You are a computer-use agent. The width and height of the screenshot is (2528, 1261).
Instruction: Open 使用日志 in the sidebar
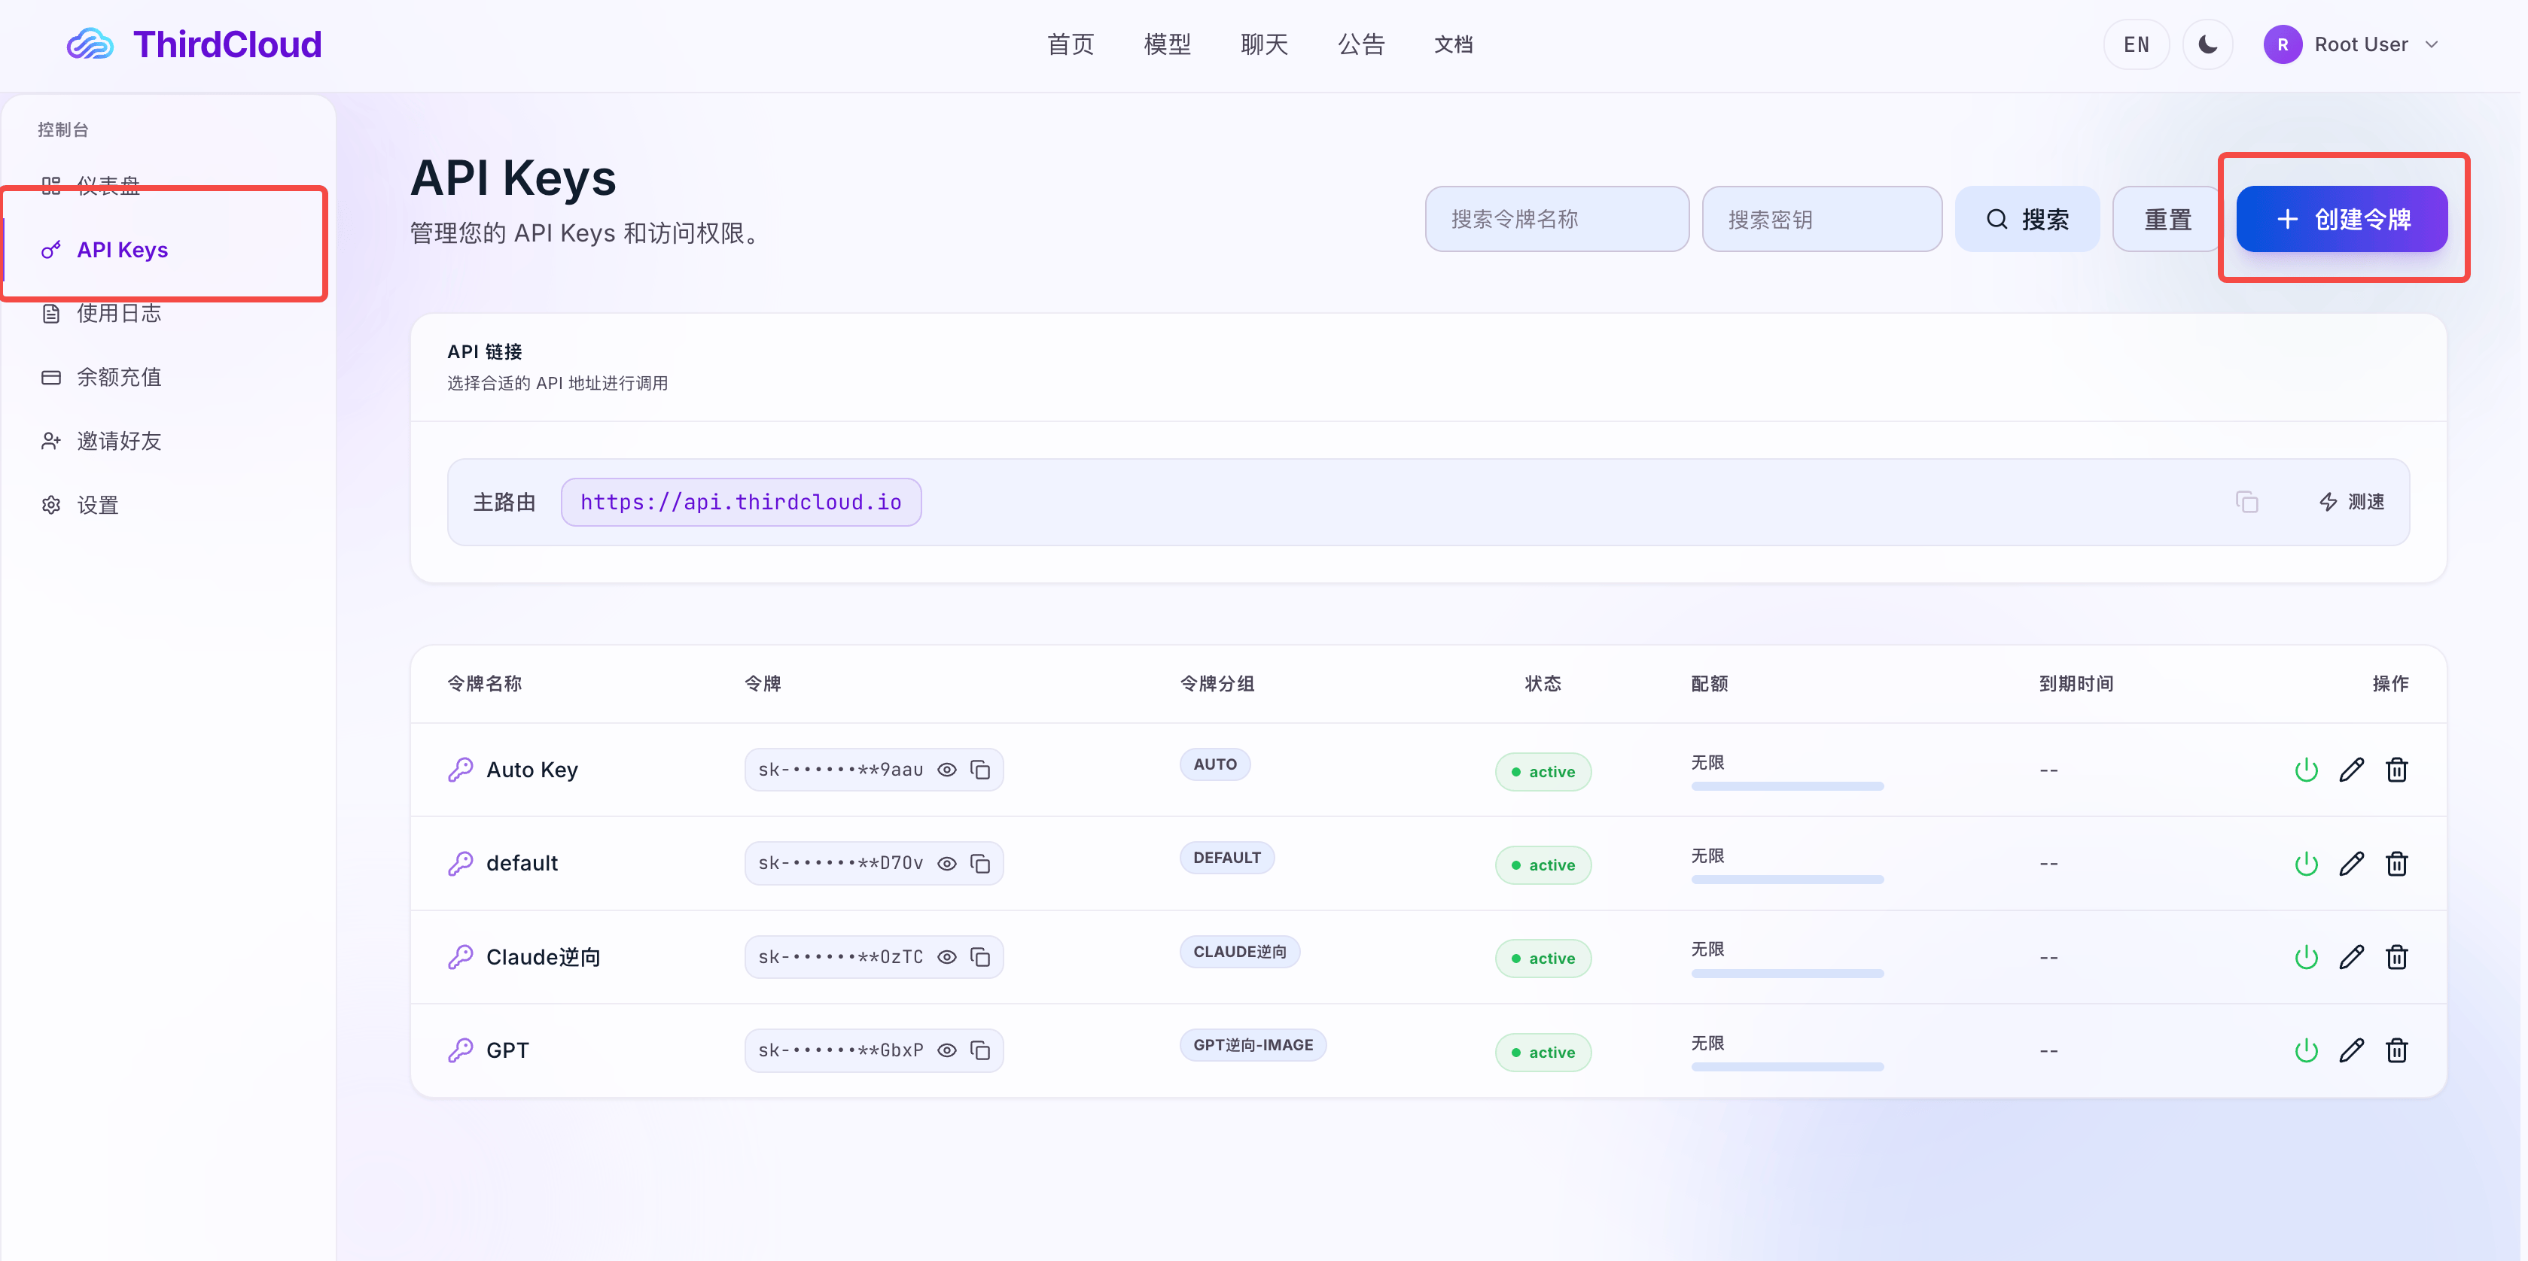[x=167, y=313]
